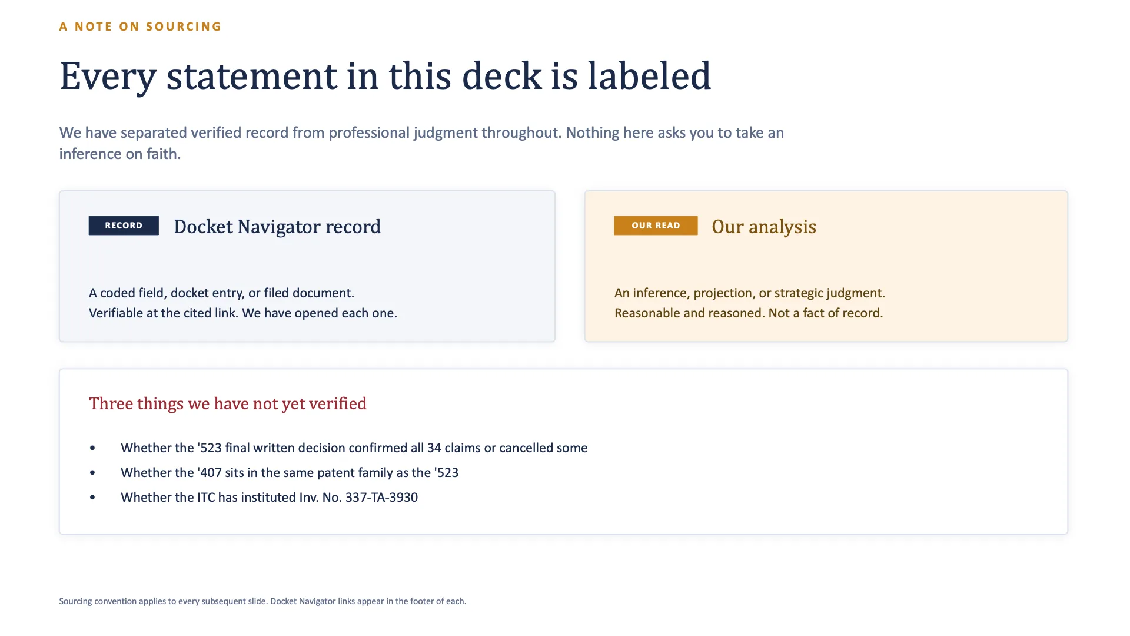Click the bullet about ITC Inv. No. 337-TA-3930
Viewport: 1130px width, 636px height.
click(269, 497)
